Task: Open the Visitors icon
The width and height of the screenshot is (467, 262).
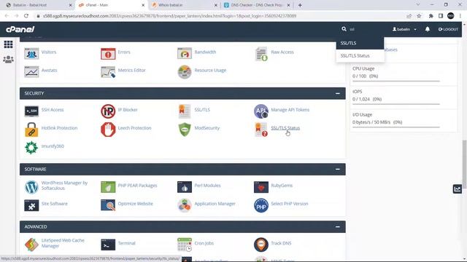Action: (31, 54)
